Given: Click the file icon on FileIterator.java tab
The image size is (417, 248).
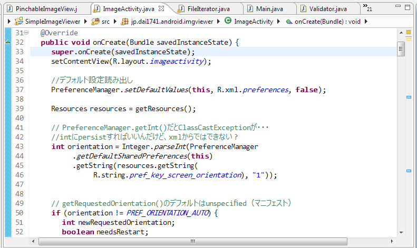Looking at the screenshot, I should tap(181, 9).
